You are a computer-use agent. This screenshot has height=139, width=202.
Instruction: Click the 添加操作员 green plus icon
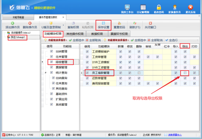(x=12, y=23)
